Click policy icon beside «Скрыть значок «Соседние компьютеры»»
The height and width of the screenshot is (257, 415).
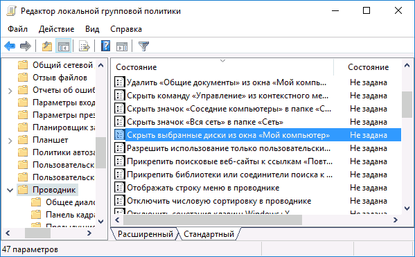tap(119, 109)
